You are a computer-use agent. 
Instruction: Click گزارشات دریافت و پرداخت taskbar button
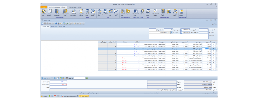[x=70, y=96]
